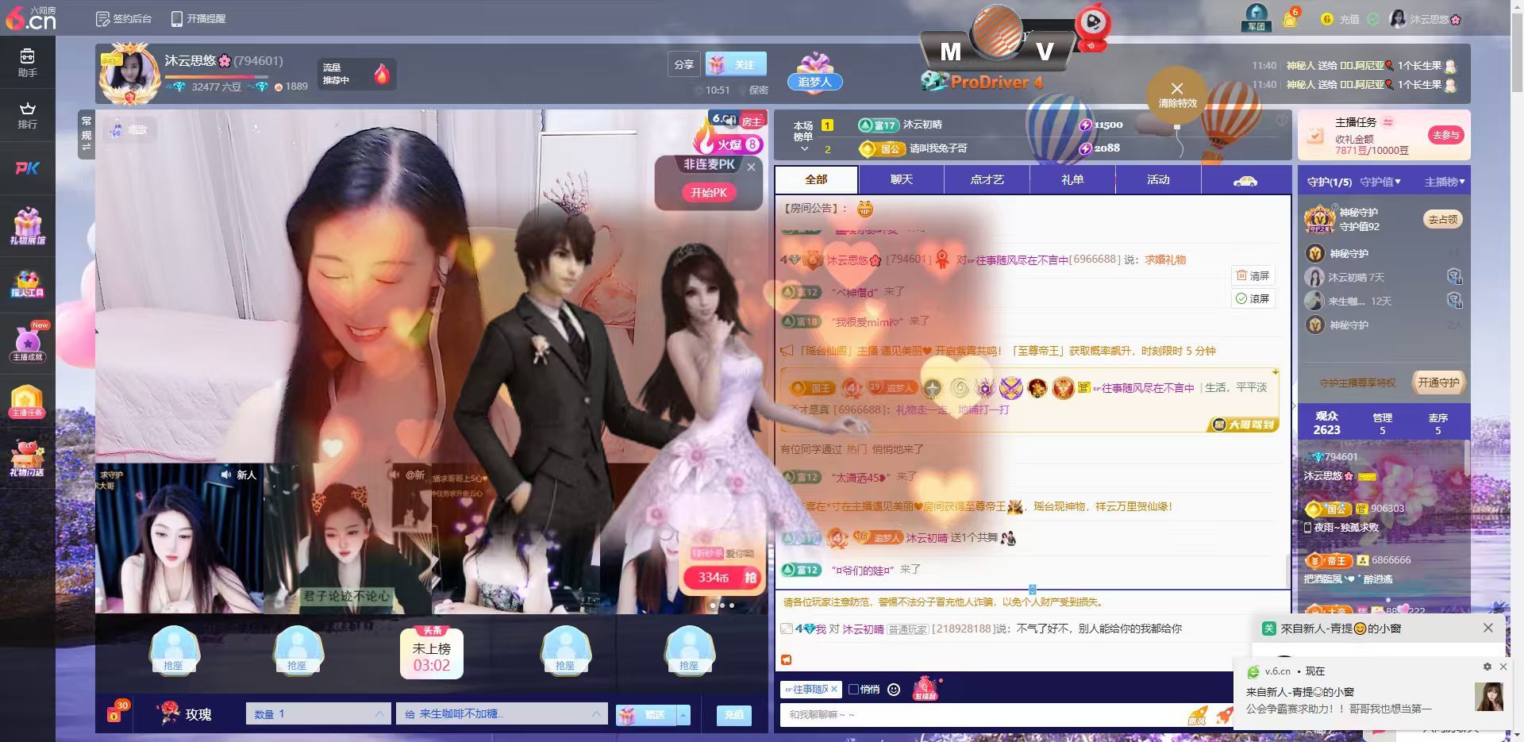This screenshot has height=742, width=1524.
Task: Click the car icon tab in chat panel
Action: click(x=1245, y=180)
